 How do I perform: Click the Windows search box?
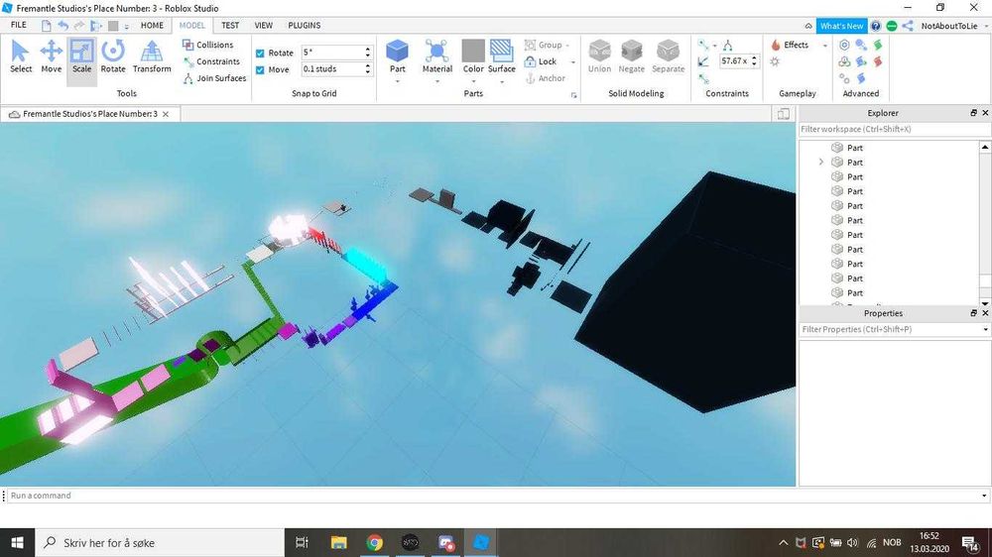click(x=160, y=542)
